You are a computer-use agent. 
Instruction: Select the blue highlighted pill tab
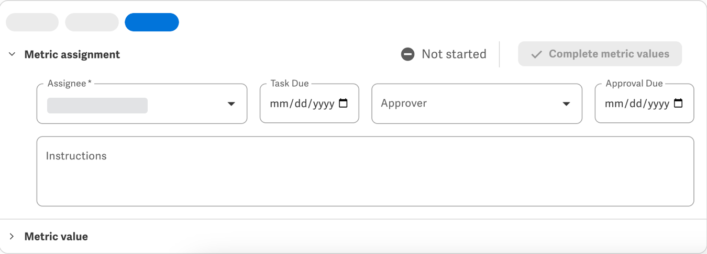152,22
